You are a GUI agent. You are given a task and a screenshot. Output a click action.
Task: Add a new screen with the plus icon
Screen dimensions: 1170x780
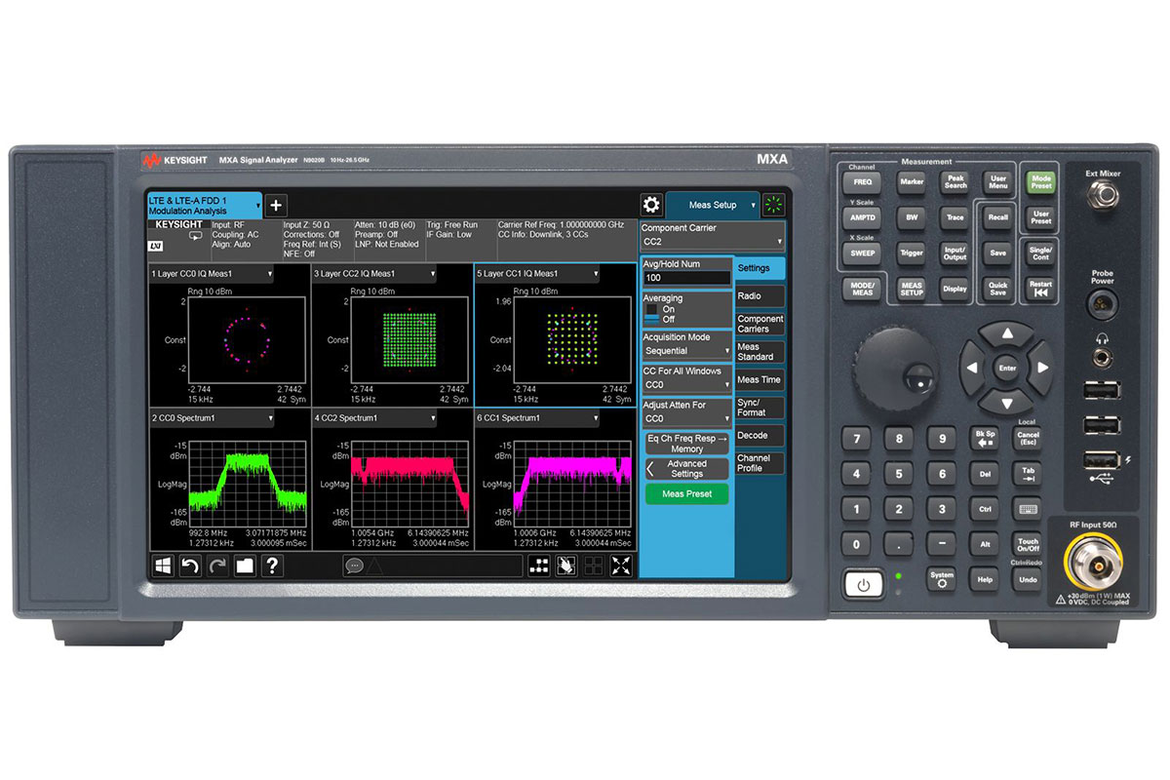point(276,205)
